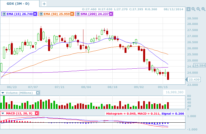Click the 09/15 date axis label
The image size is (206, 134).
point(163,87)
